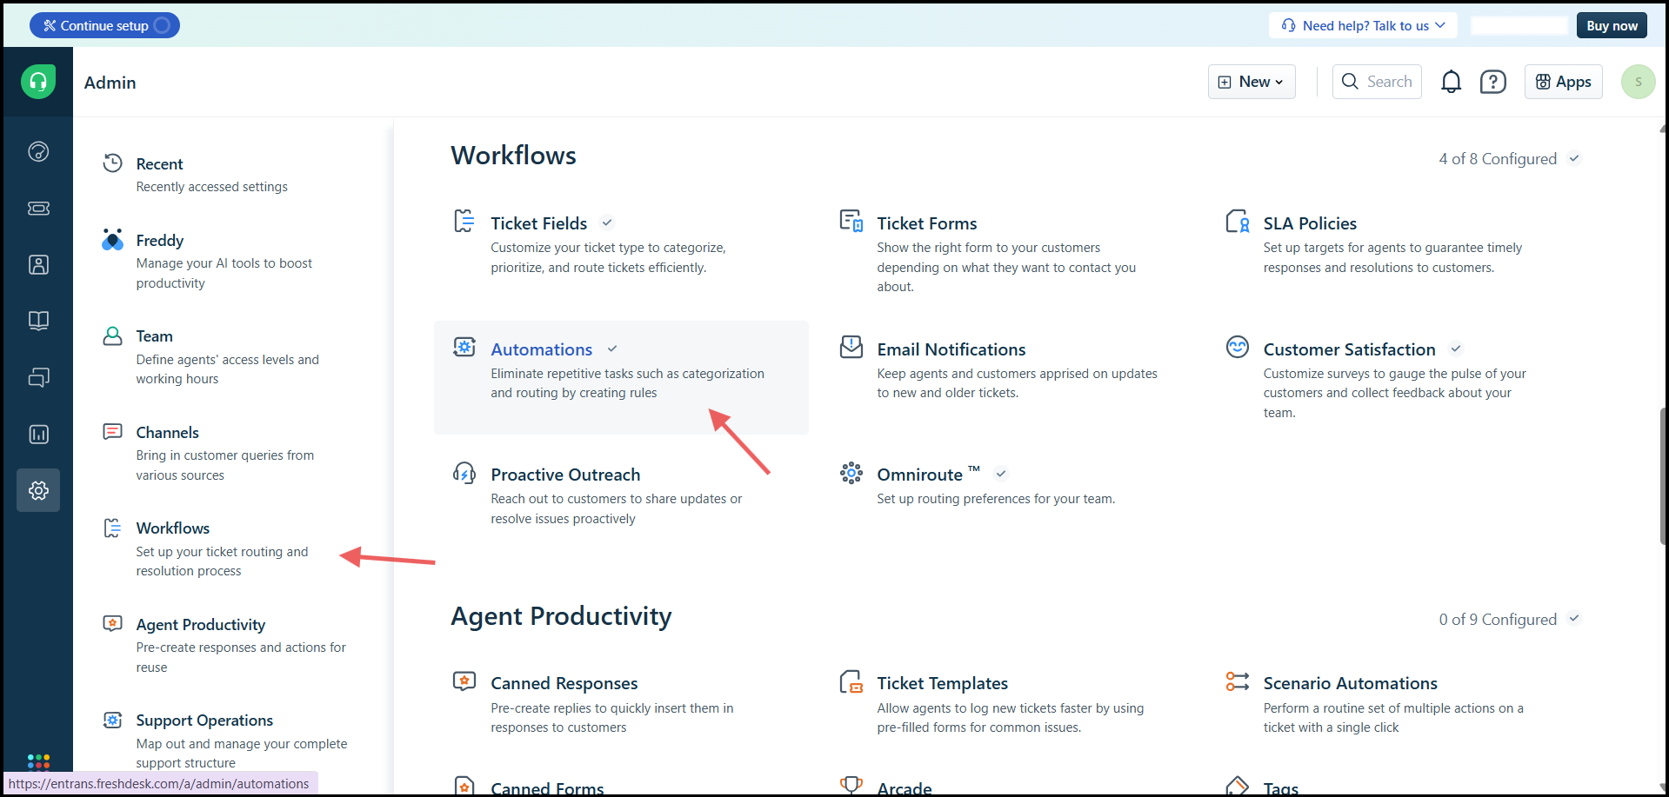Toggle Agent Productivity 0 of 9 Configured chevron
1669x797 pixels.
(x=1573, y=619)
